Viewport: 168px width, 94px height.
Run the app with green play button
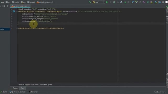[x=107, y=2]
